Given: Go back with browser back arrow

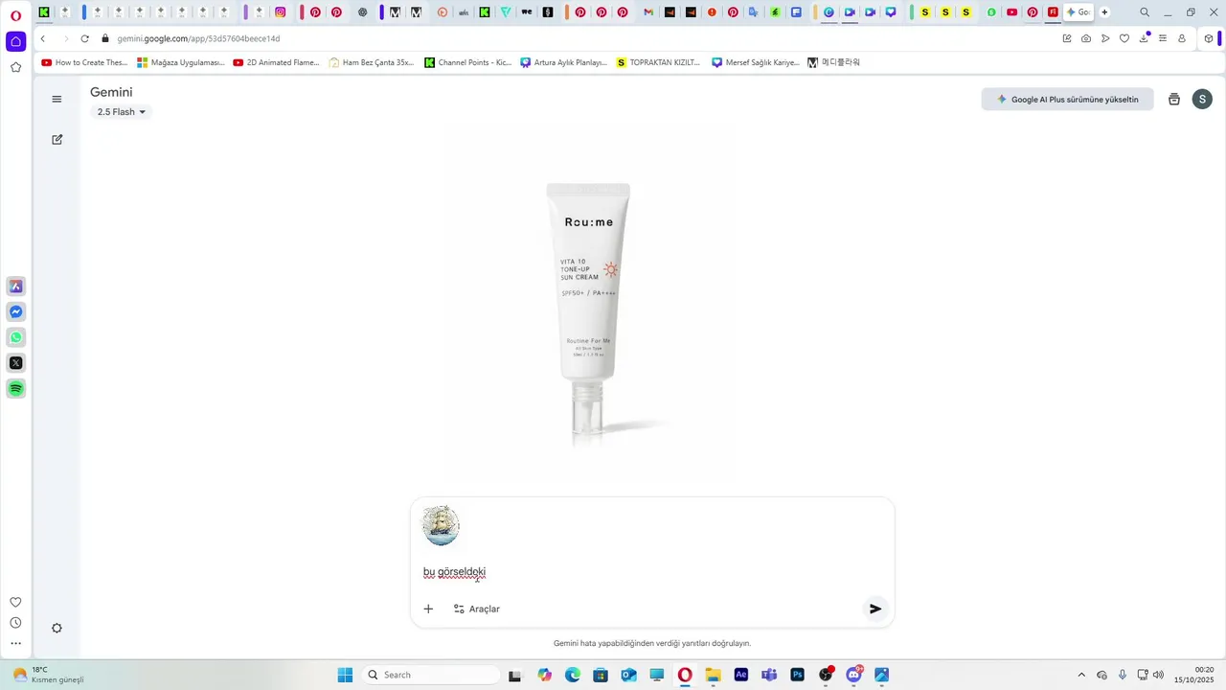Looking at the screenshot, I should coord(43,38).
